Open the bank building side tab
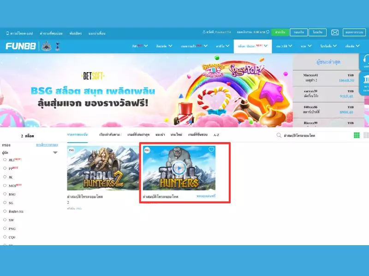Viewport: 369px width, 276px height. (x=364, y=84)
